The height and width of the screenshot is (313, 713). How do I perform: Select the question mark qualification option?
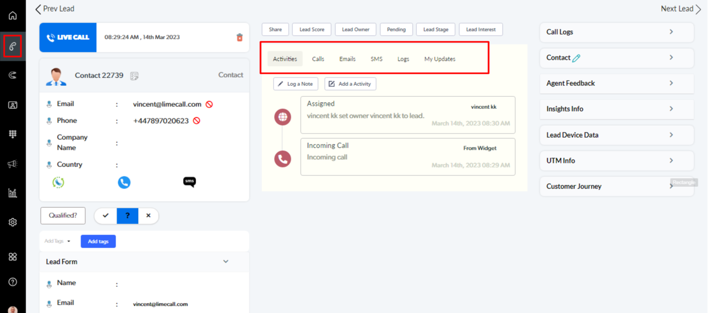(127, 216)
